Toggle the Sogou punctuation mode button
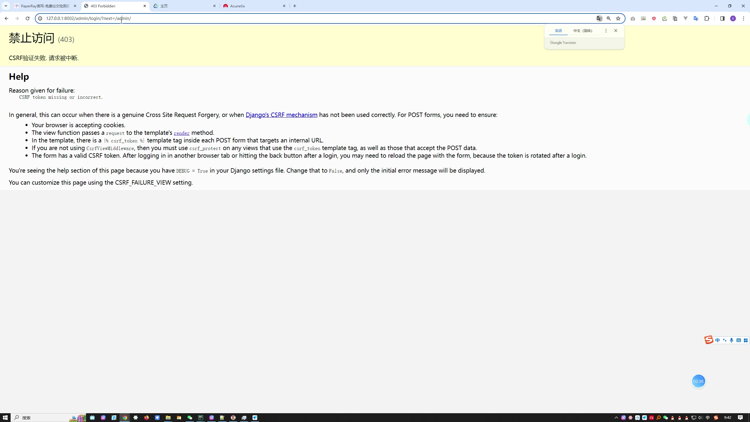This screenshot has width=750, height=422. click(x=725, y=340)
